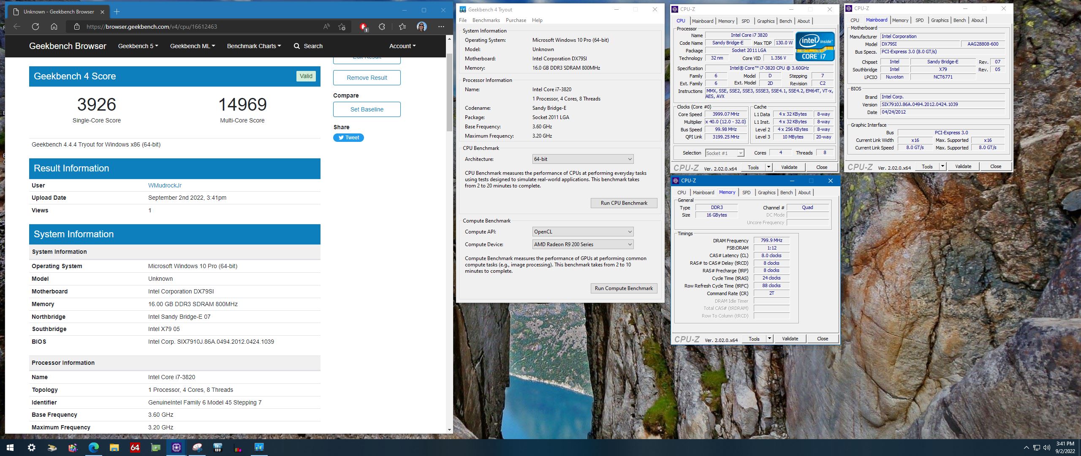Open the Purchase menu in Geekbench 4 Tryout
The height and width of the screenshot is (456, 1081).
[516, 20]
